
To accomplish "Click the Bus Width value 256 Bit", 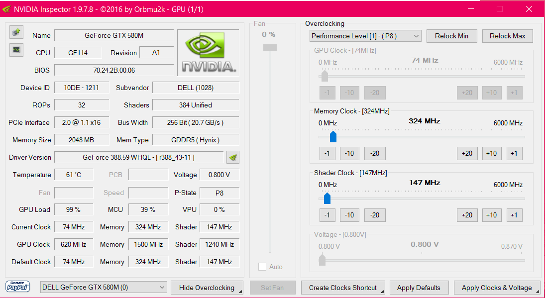I will [196, 122].
